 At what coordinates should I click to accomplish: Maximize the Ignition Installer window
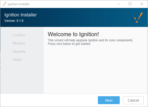[x=130, y=4]
